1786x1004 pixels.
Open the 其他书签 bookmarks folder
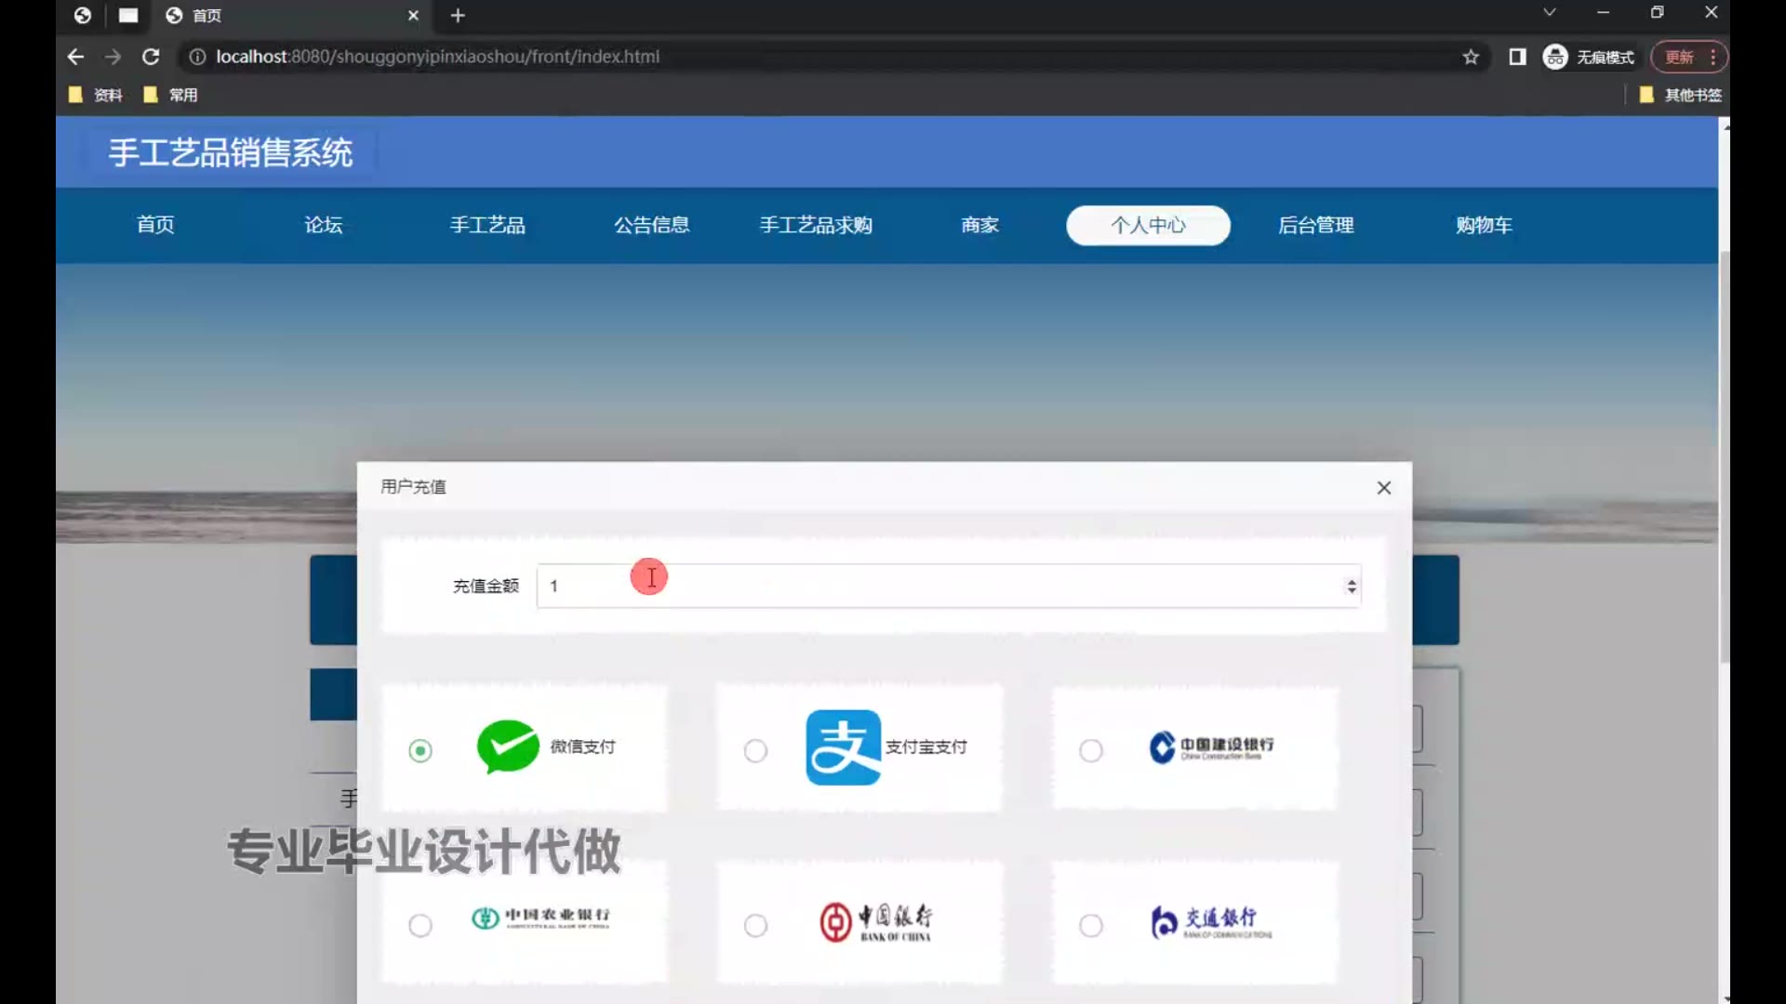tap(1681, 95)
